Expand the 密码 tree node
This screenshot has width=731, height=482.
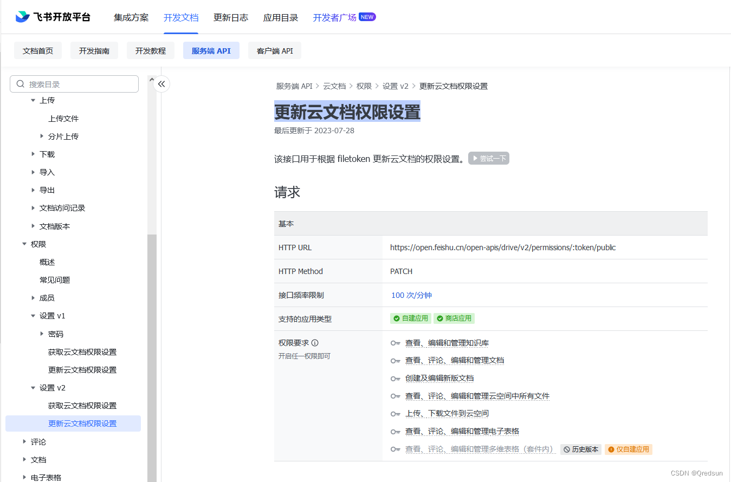pos(42,334)
